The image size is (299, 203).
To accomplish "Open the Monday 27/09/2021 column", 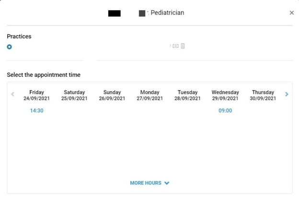I will pos(149,96).
